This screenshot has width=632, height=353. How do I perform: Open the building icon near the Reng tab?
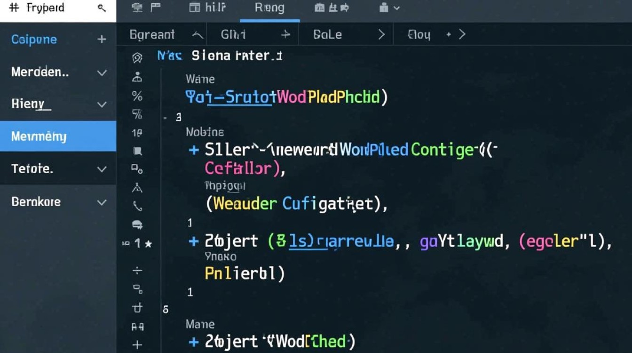pos(320,8)
